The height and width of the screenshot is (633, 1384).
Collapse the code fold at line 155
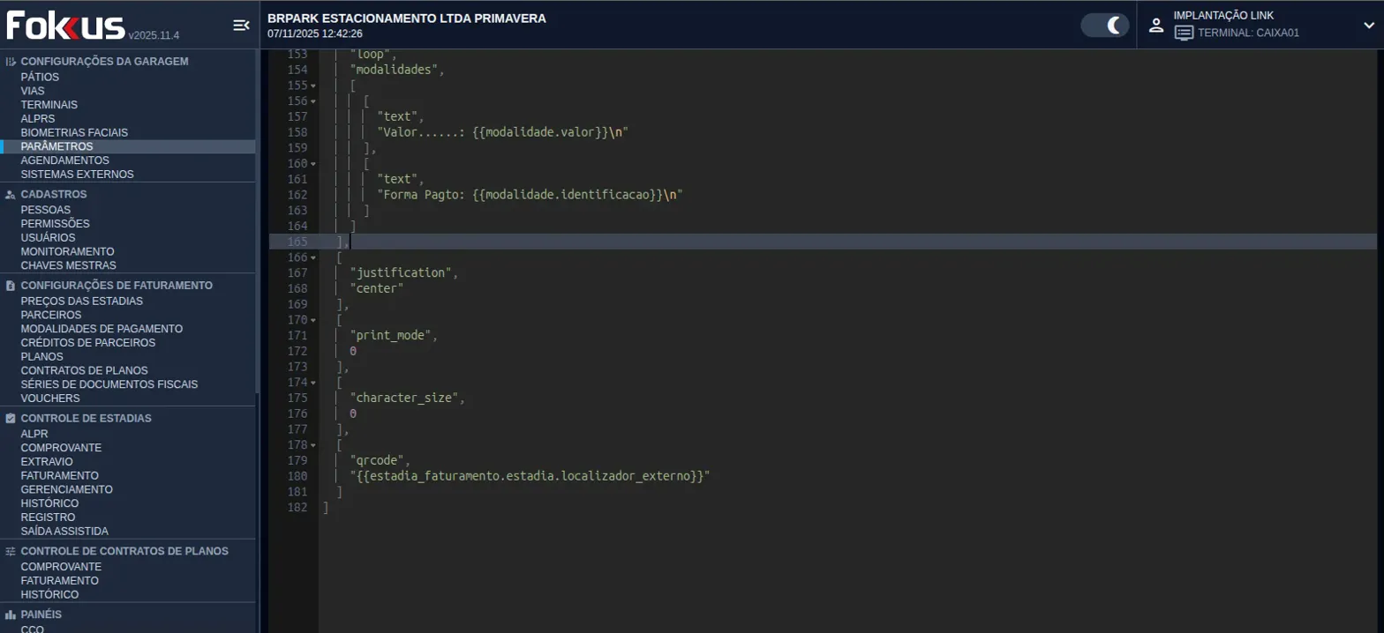tap(312, 86)
